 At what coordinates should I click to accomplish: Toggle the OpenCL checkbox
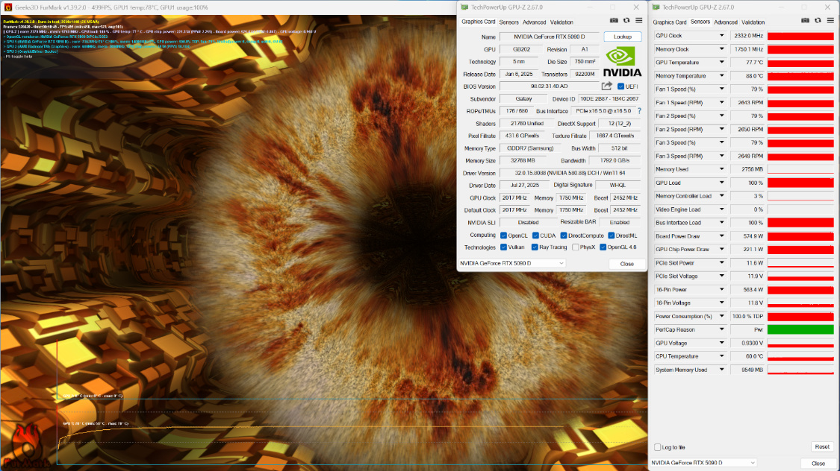pos(503,235)
